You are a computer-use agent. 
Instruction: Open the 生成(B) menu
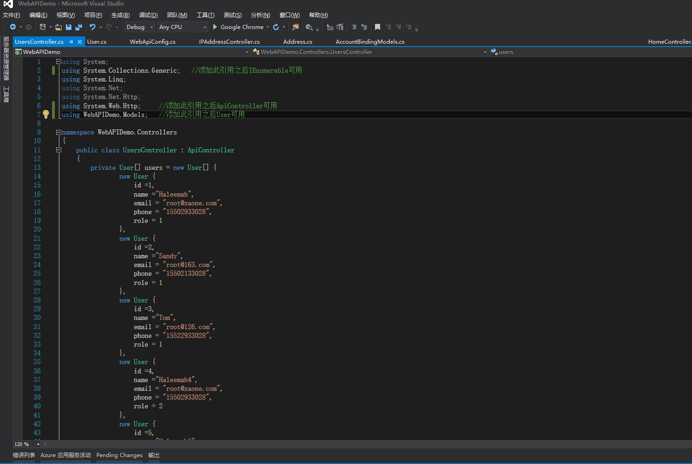121,15
